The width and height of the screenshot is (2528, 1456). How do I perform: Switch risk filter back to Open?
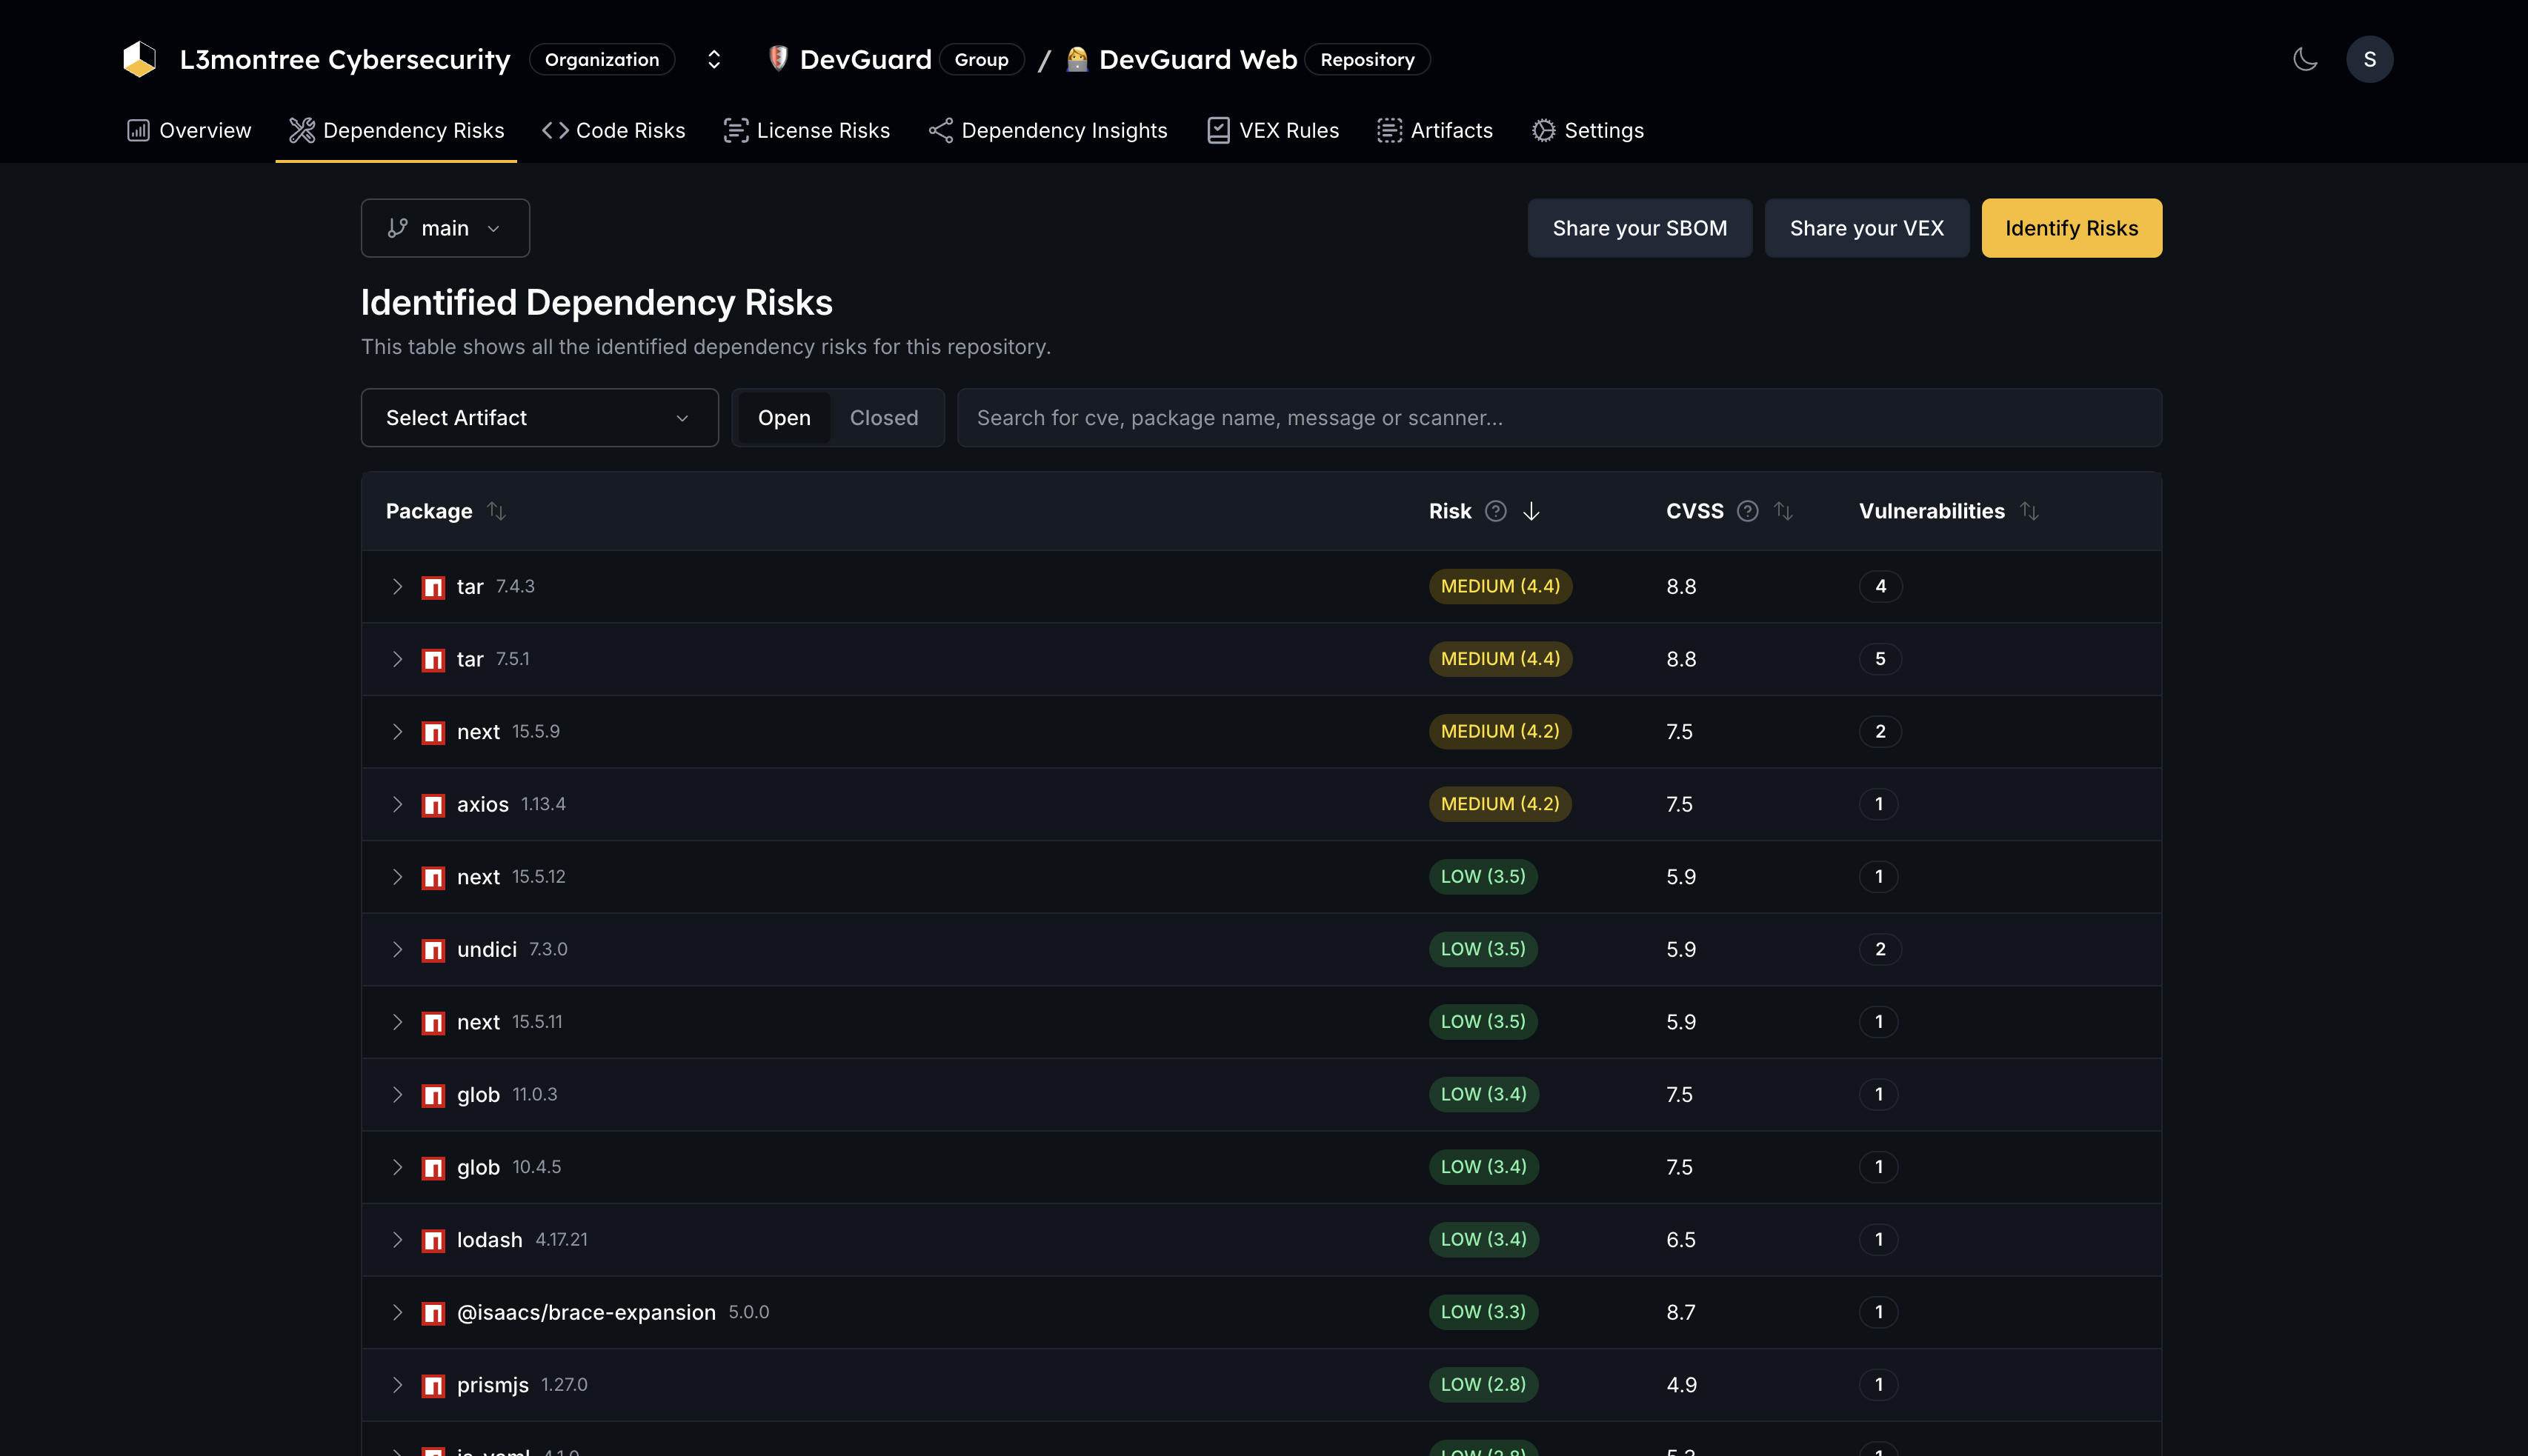[x=785, y=418]
